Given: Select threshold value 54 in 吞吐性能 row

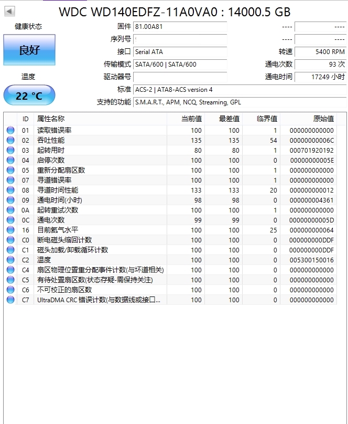Looking at the screenshot, I should pos(273,141).
